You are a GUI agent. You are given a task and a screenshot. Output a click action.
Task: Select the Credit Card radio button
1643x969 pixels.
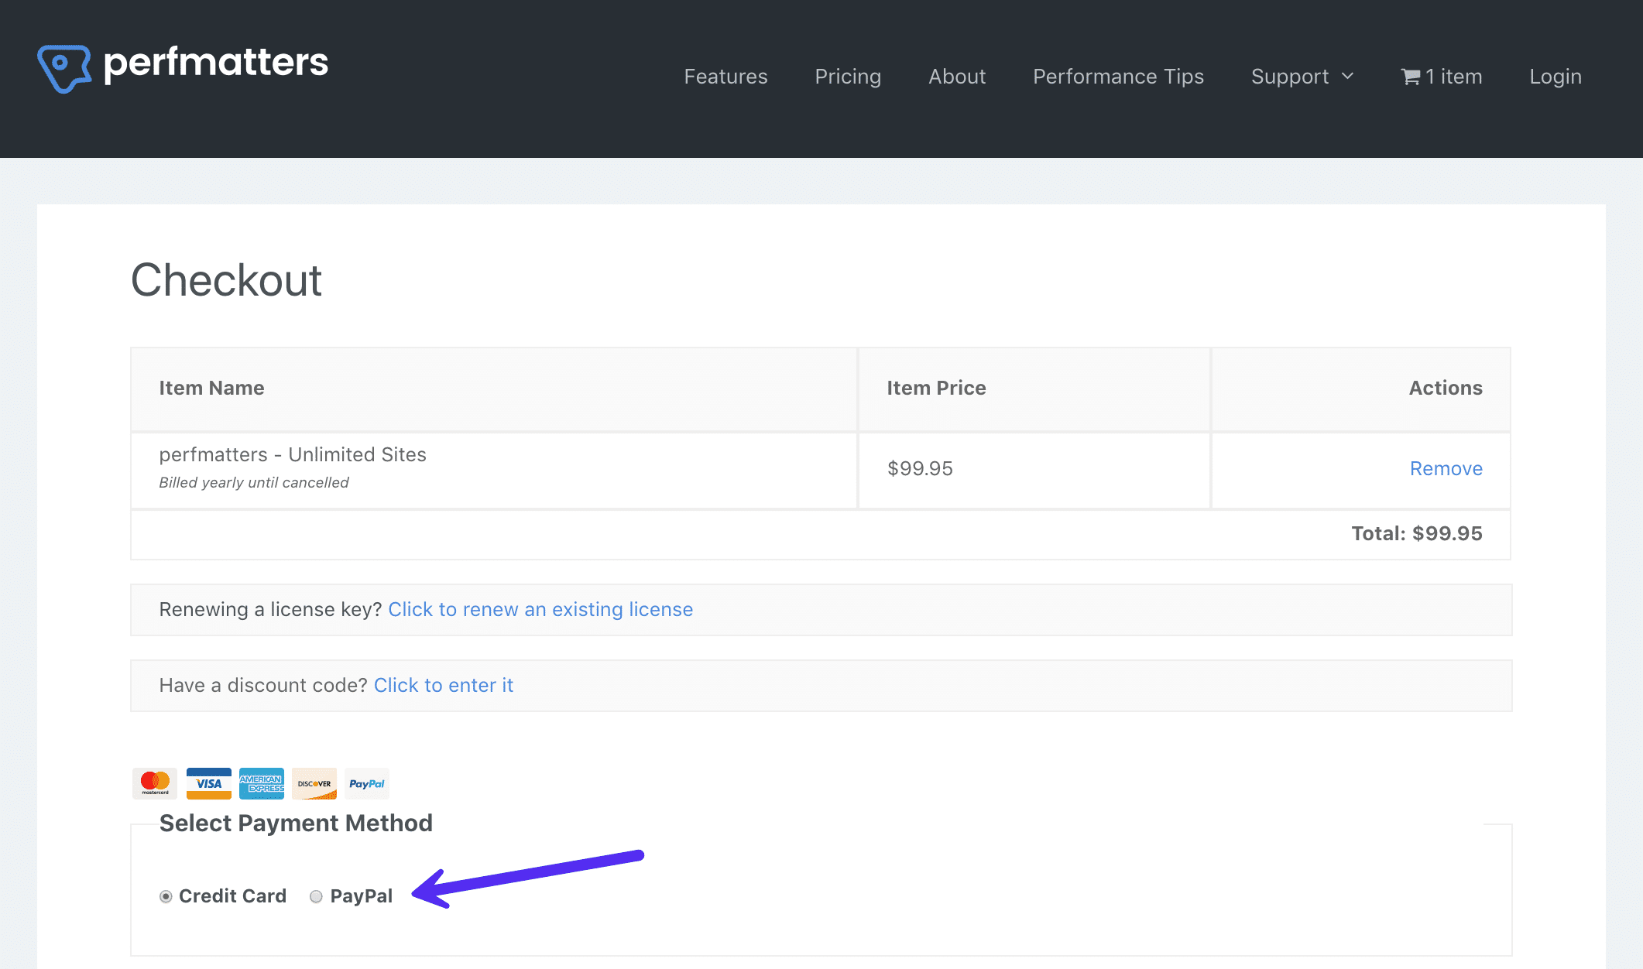166,895
